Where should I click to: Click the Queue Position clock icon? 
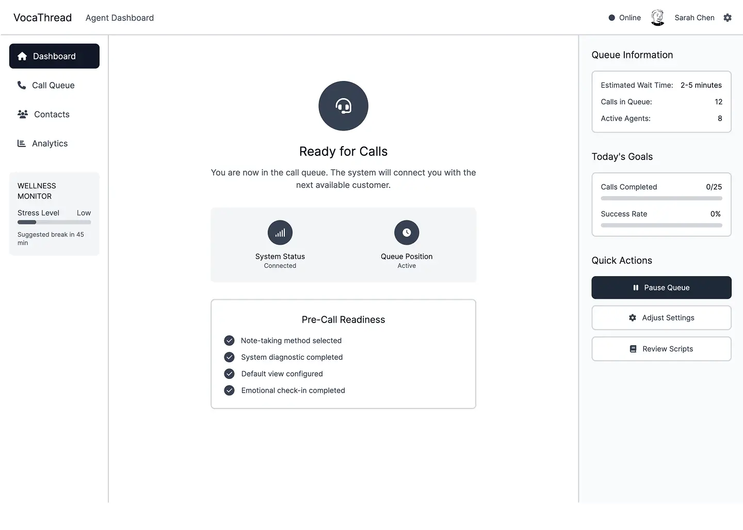(x=407, y=232)
